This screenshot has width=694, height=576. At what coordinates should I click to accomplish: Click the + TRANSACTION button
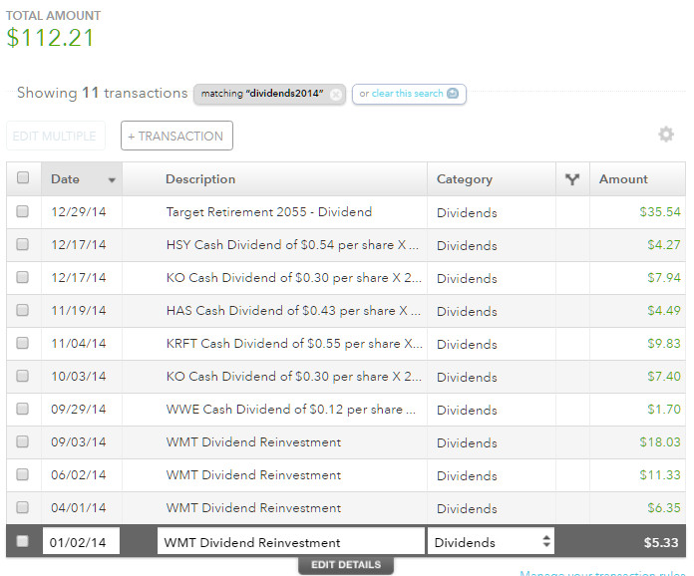pos(176,136)
